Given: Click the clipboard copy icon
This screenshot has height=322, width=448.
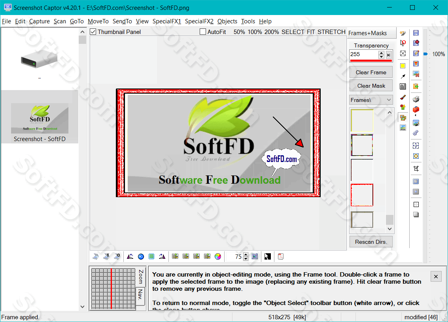Looking at the screenshot, I should pos(416,86).
